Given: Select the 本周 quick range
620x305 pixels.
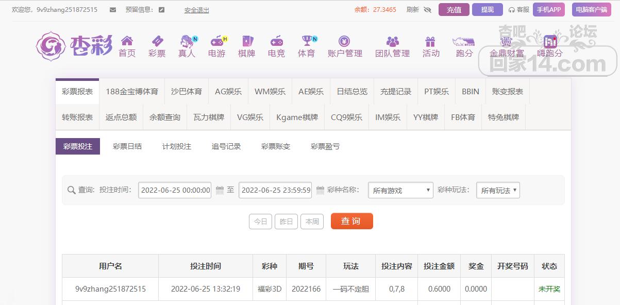Looking at the screenshot, I should click(x=312, y=222).
